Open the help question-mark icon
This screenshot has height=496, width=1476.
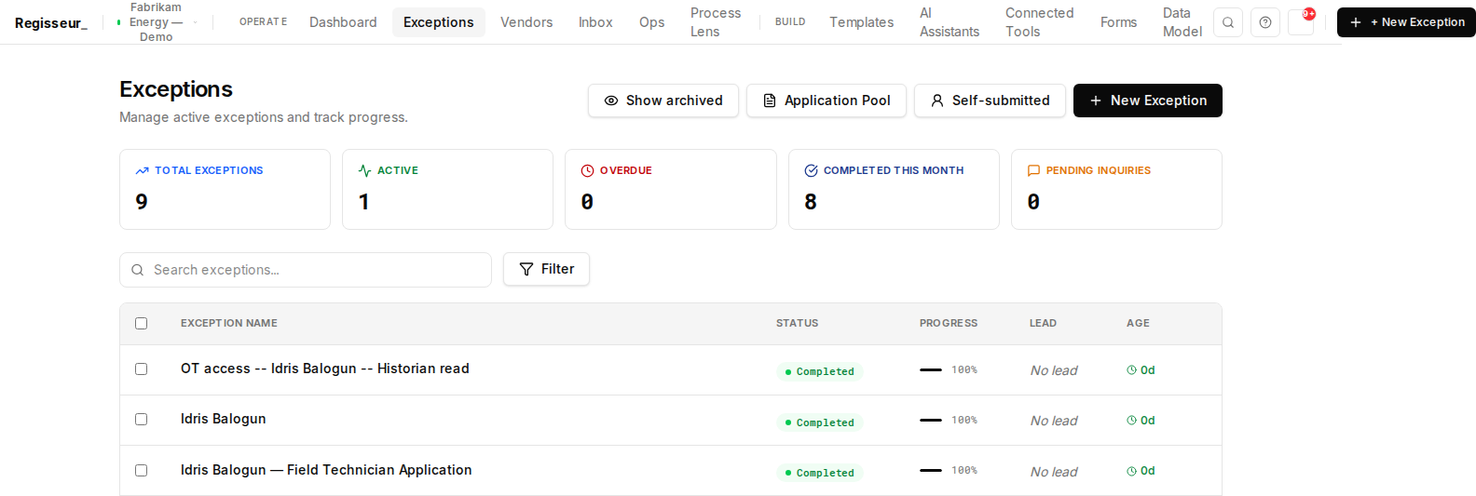tap(1264, 22)
